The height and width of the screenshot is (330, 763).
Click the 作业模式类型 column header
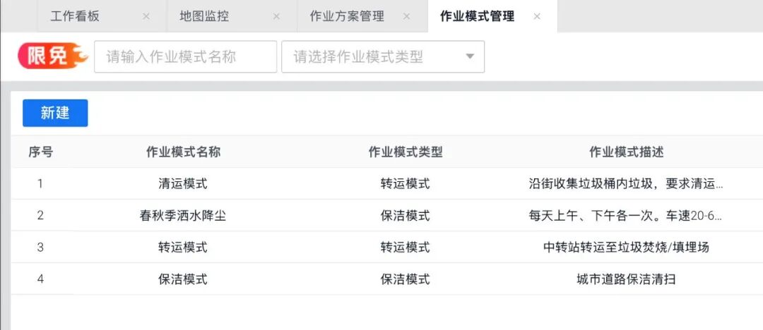406,152
